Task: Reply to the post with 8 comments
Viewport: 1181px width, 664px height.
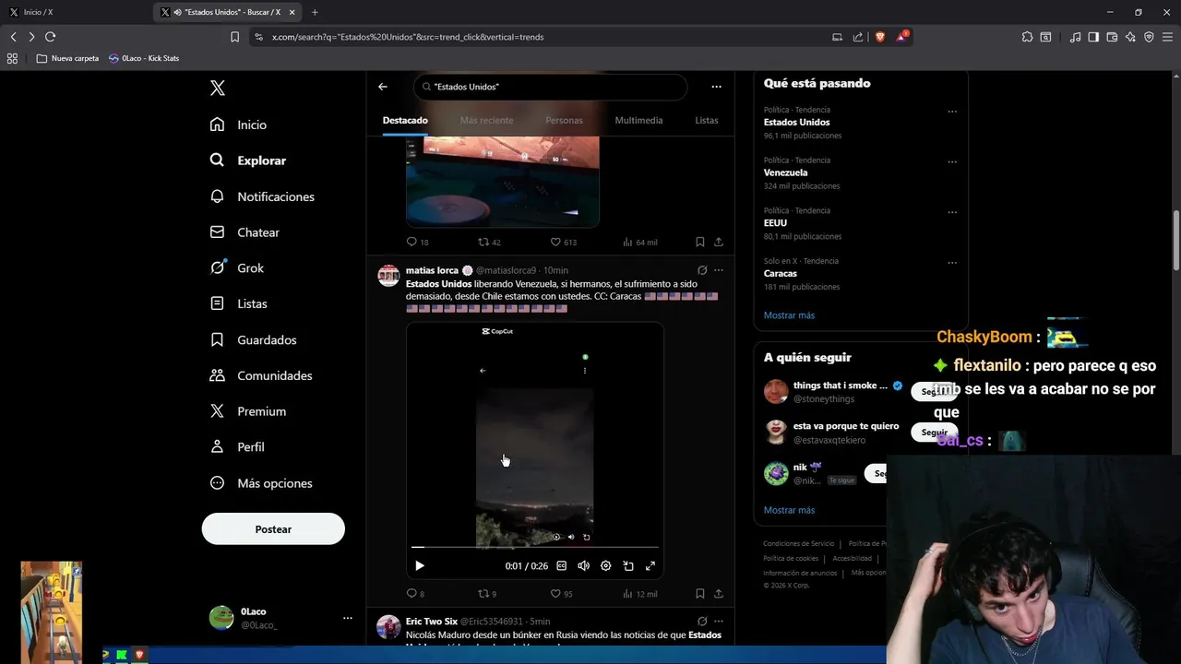Action: point(415,594)
